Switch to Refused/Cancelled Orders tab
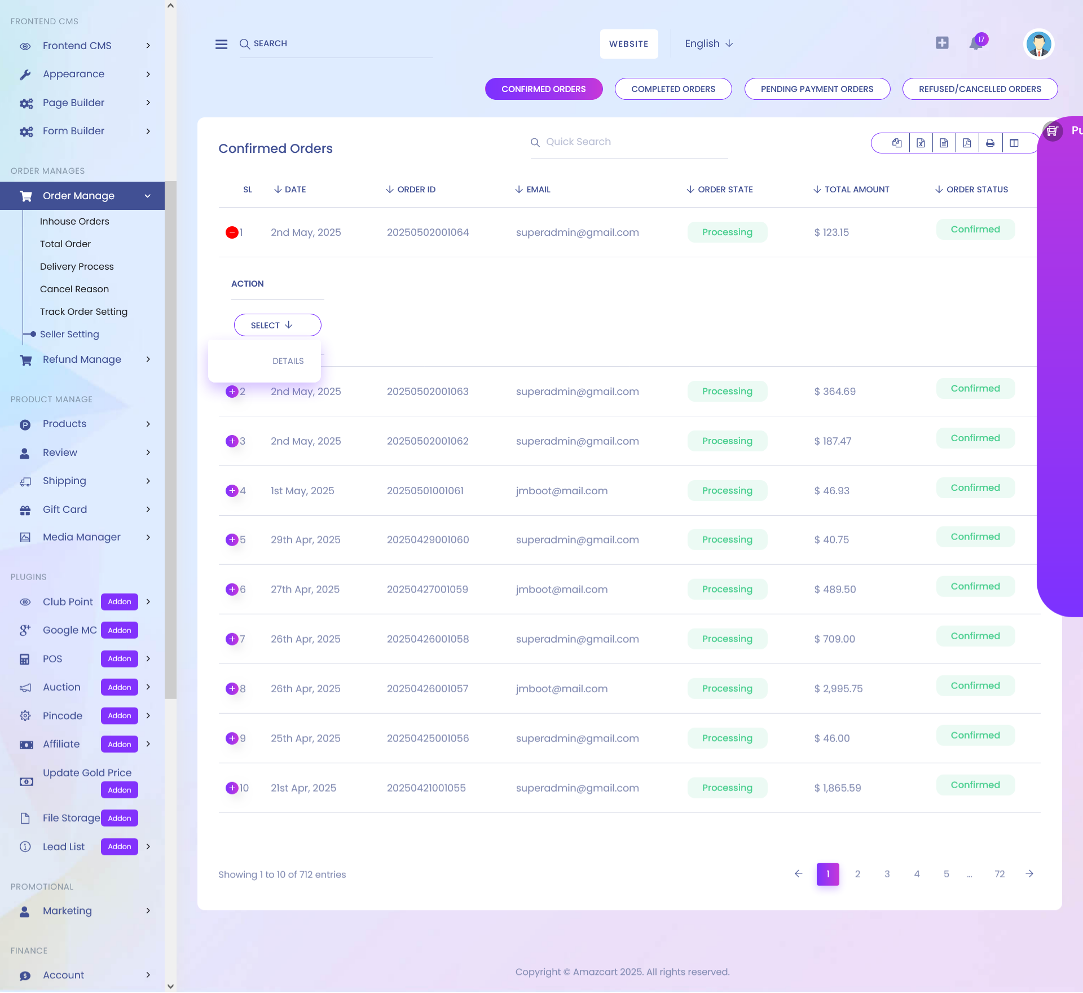The width and height of the screenshot is (1083, 993). pyautogui.click(x=980, y=89)
